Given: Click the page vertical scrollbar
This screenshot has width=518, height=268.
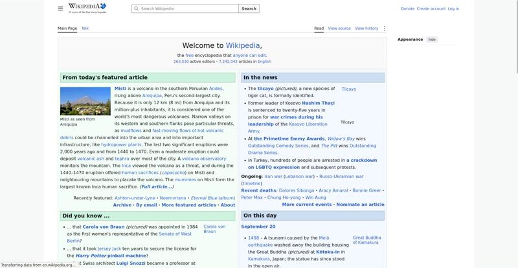Looking at the screenshot, I should [516, 37].
